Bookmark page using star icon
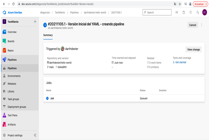Viewport: 209px width, 140px height. 180,4
